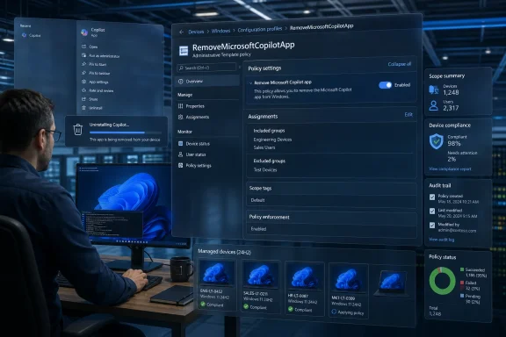Click the 2,317 users count
The height and width of the screenshot is (337, 506).
tap(451, 108)
